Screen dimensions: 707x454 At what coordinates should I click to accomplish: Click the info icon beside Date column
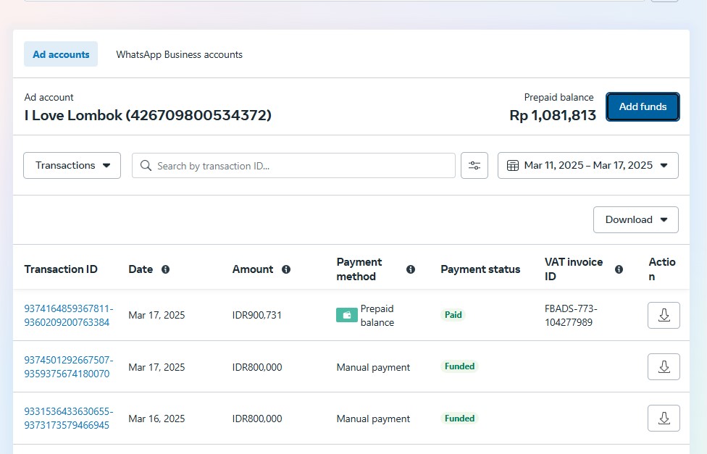click(165, 269)
